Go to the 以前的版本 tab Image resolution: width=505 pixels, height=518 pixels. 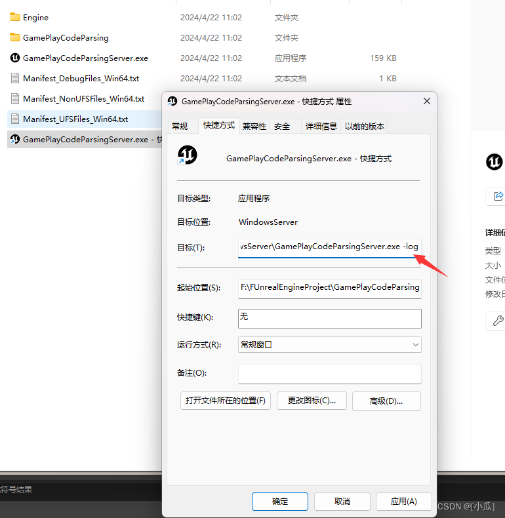(x=364, y=126)
